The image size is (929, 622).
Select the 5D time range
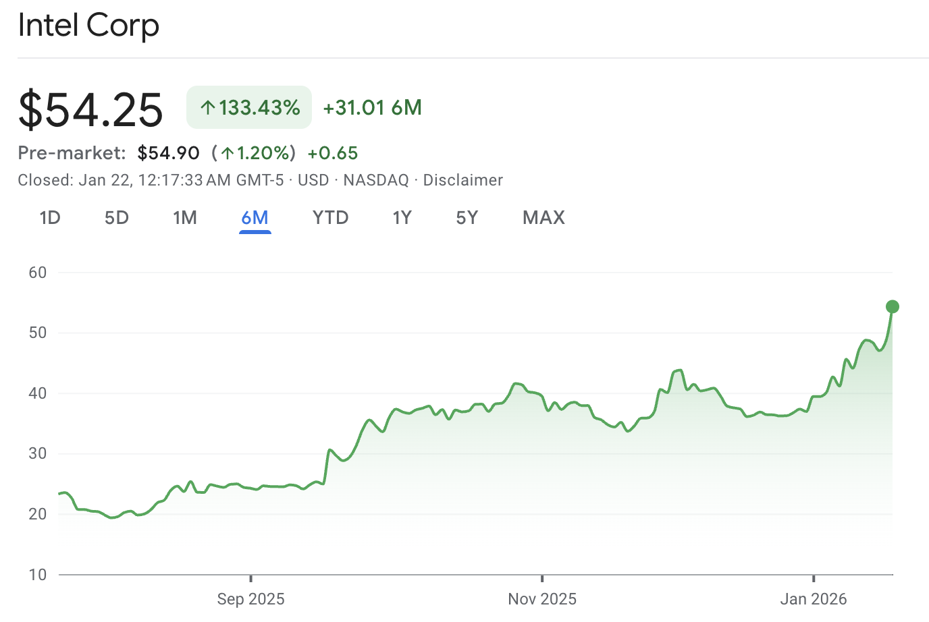point(116,217)
